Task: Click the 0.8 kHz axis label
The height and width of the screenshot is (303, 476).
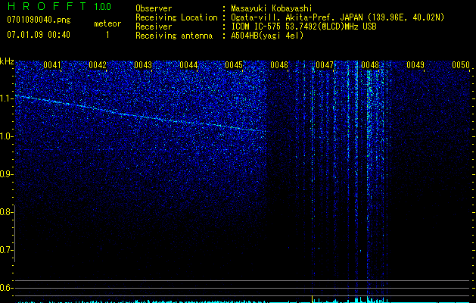Action: (x=6, y=212)
